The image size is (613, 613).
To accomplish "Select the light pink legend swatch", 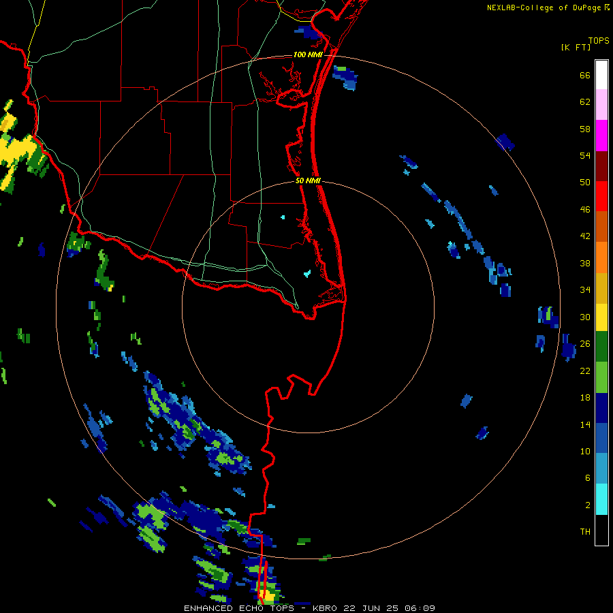I will click(601, 104).
